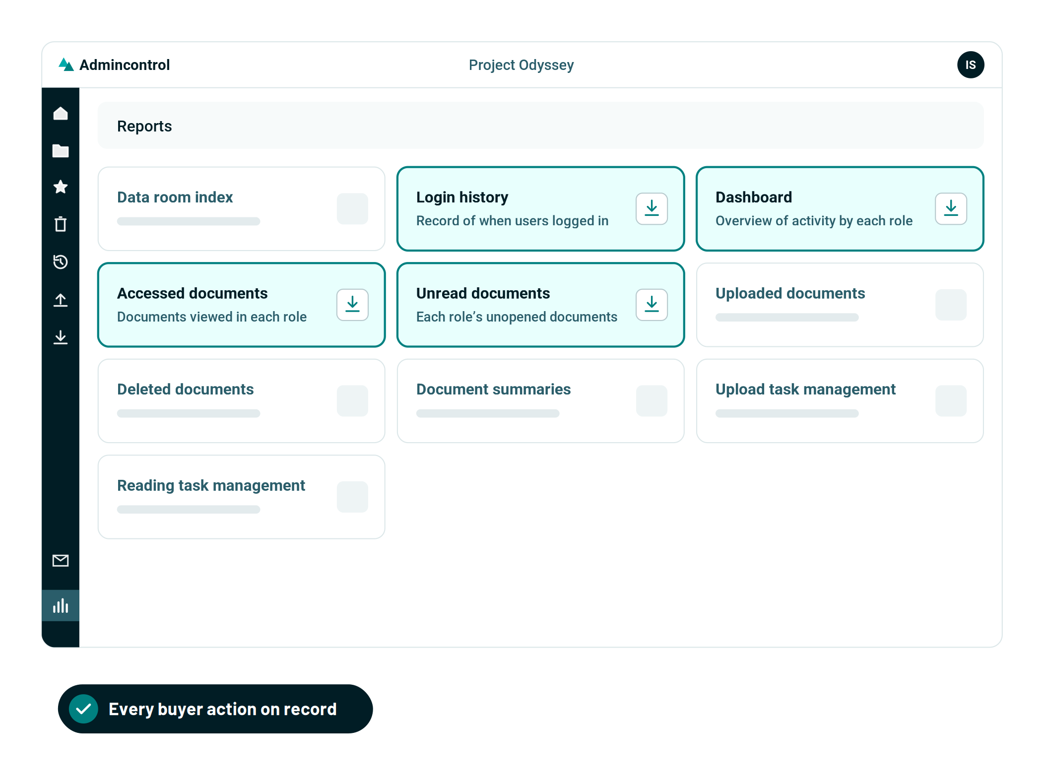Click the placeholder button on Upload task management
Viewport: 1044px width, 783px height.
[951, 401]
